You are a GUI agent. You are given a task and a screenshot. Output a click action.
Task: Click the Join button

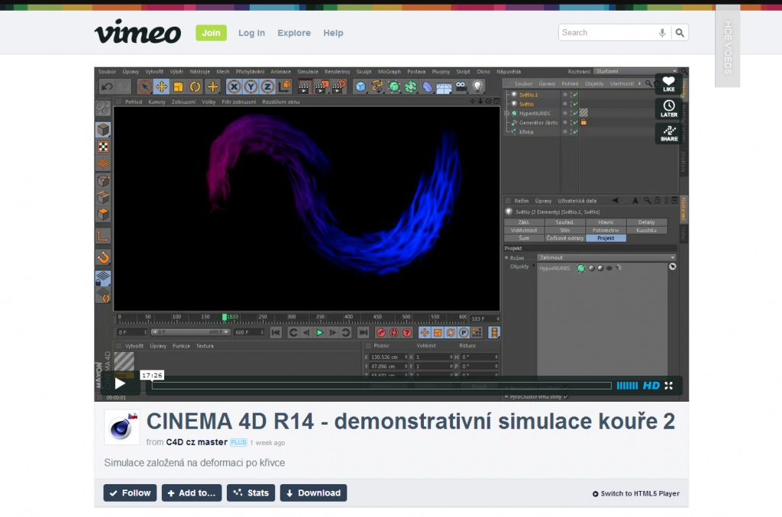[x=211, y=33]
